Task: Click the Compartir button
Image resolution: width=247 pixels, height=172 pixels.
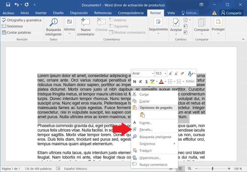Action: tap(231, 13)
